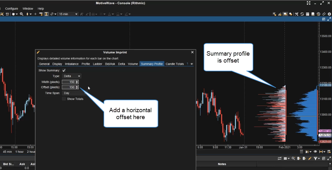Expand the Time Span Day dropdown
The image size is (332, 170).
coord(74,93)
